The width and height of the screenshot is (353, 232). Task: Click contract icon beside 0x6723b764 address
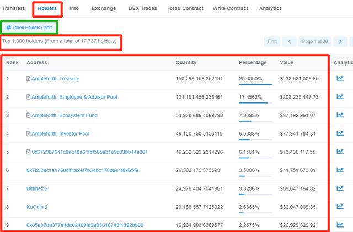tap(28, 152)
